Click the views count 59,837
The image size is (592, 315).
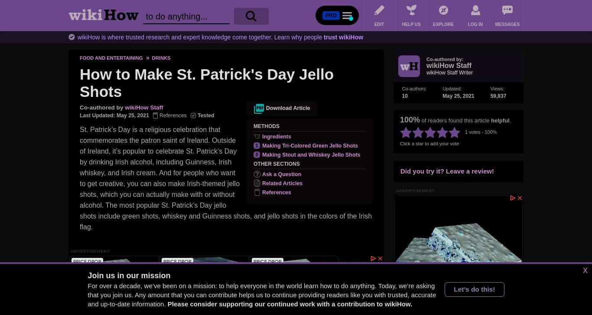(x=498, y=96)
